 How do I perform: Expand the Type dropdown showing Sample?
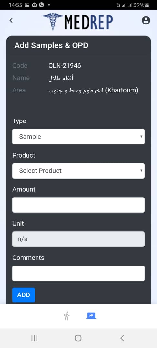coord(78,137)
